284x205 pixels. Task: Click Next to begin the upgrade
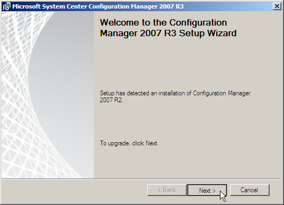click(x=207, y=190)
